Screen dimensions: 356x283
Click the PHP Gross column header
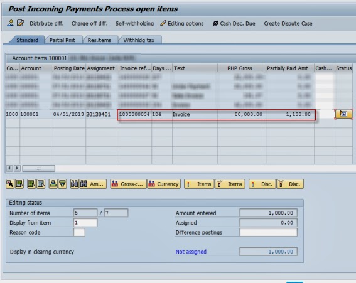(x=242, y=68)
